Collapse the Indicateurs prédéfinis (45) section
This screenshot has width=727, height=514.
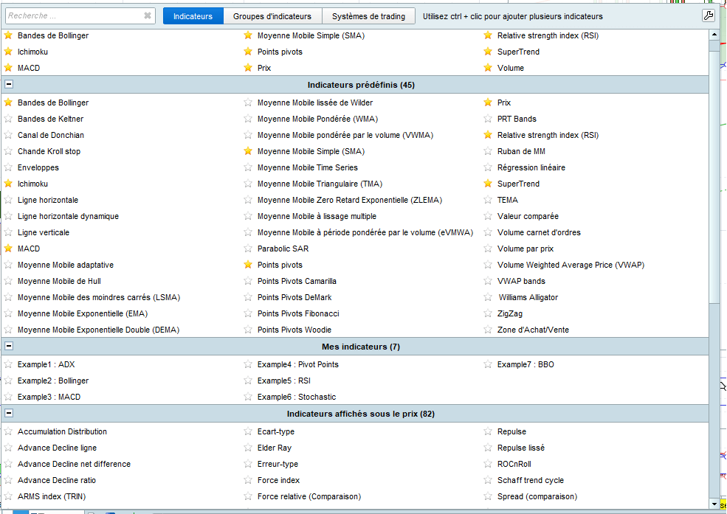click(x=9, y=84)
